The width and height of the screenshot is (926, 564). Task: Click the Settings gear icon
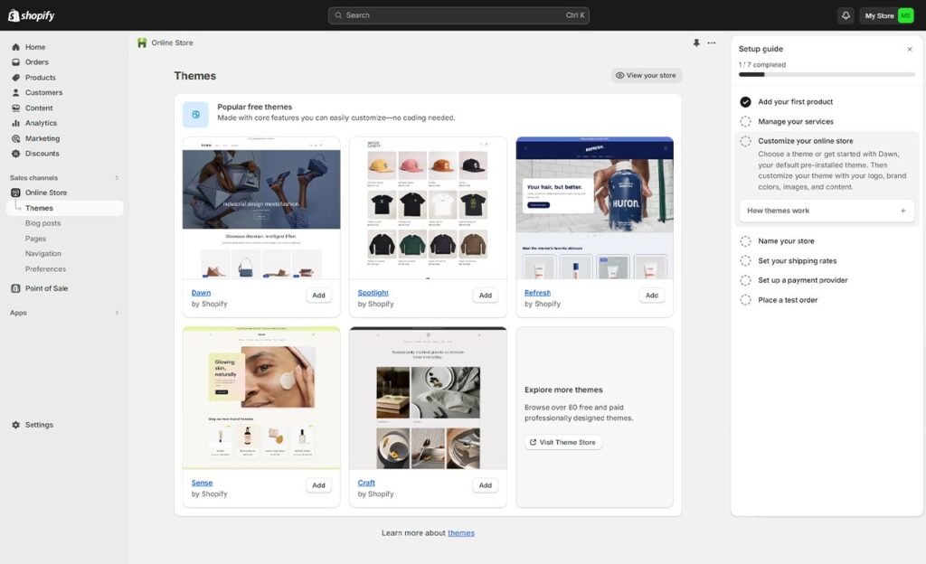point(16,425)
